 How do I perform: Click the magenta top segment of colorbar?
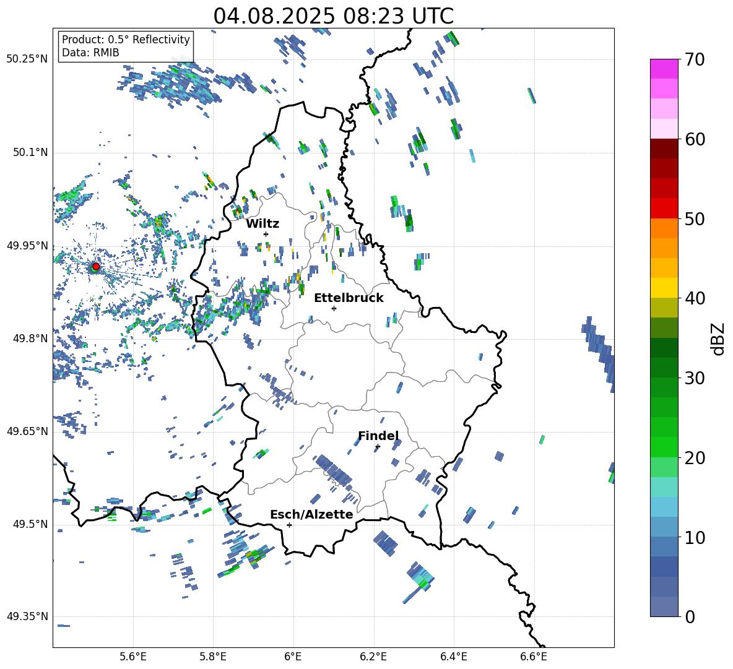click(x=664, y=69)
